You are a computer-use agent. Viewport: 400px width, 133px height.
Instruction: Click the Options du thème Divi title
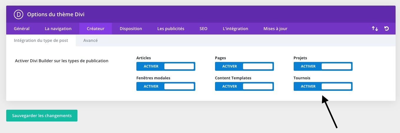click(x=56, y=14)
